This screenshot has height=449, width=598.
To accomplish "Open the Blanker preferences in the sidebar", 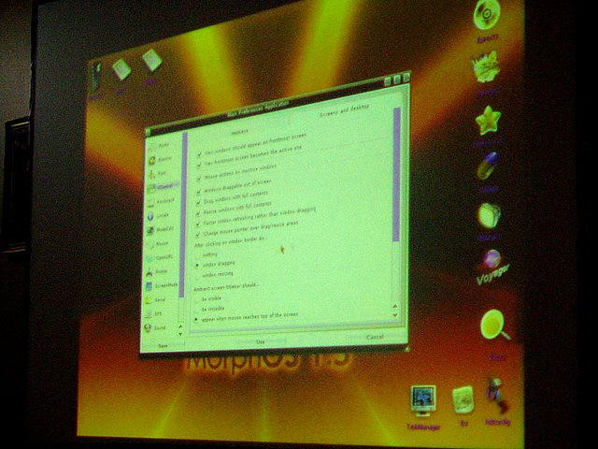I will tap(162, 160).
